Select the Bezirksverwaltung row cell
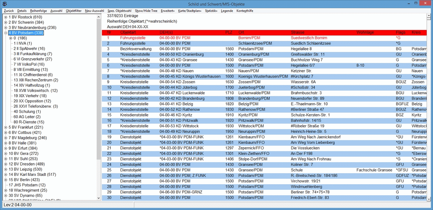 tap(136, 49)
